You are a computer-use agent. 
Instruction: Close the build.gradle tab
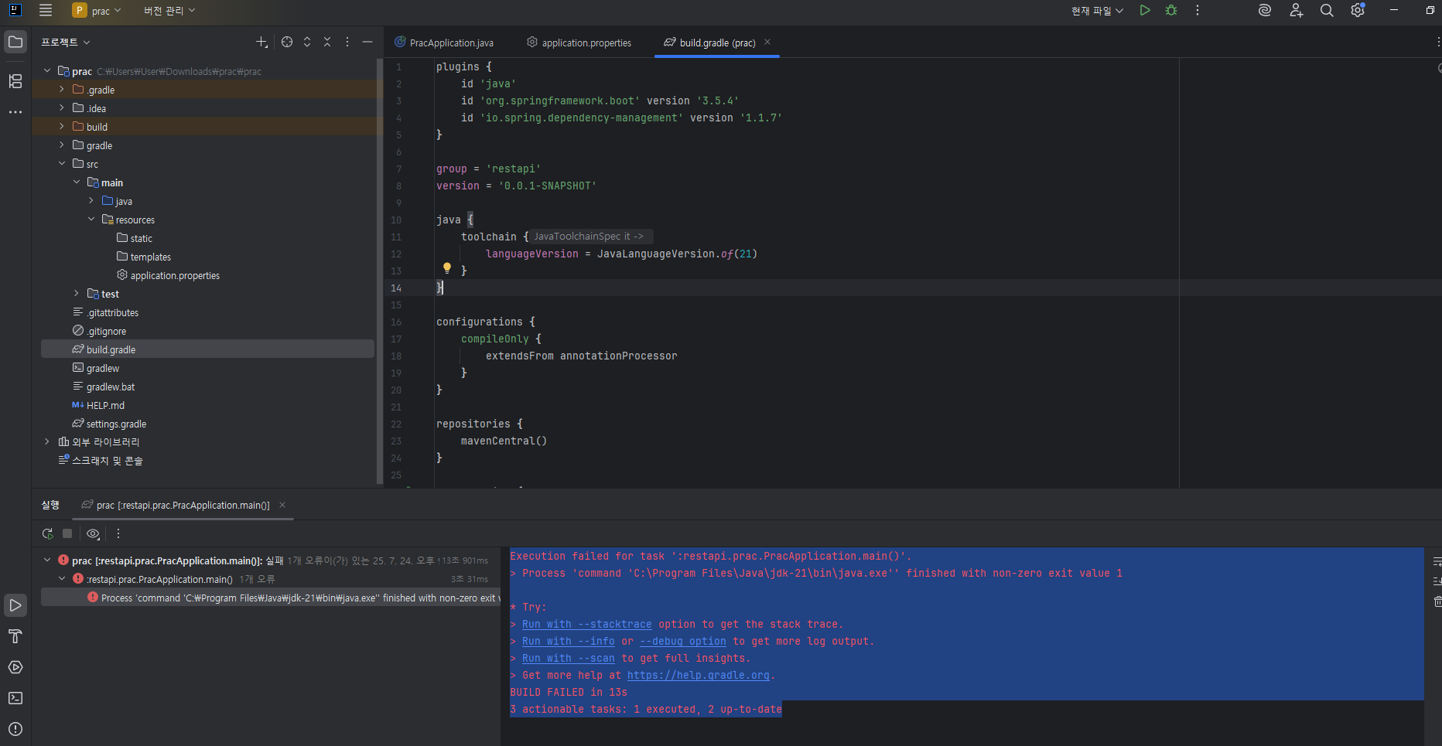click(x=767, y=43)
